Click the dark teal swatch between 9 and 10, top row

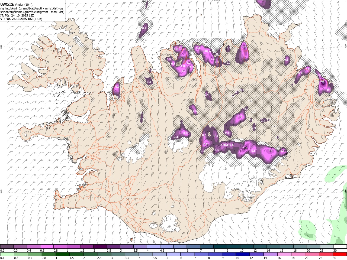[x=233, y=247]
